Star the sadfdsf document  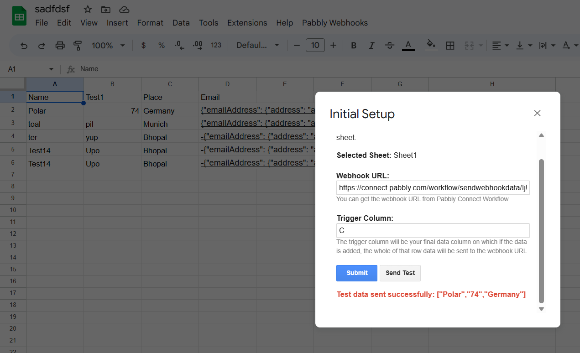point(88,9)
